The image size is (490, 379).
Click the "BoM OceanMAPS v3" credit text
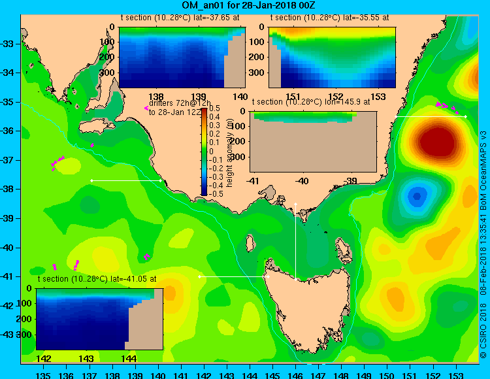coord(483,171)
